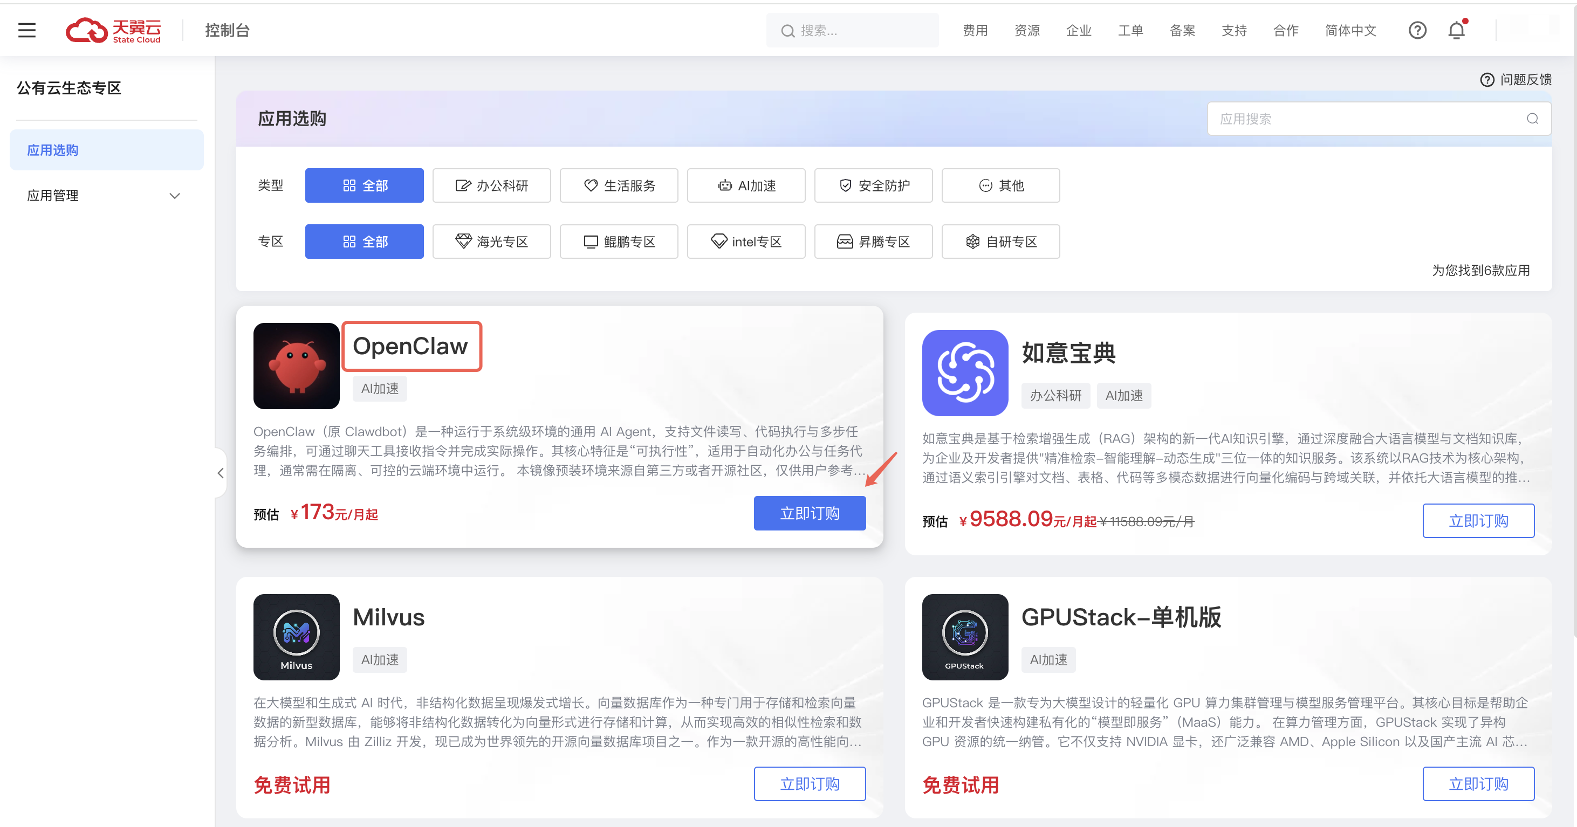
Task: Click the State Cloud logo
Action: 114,30
